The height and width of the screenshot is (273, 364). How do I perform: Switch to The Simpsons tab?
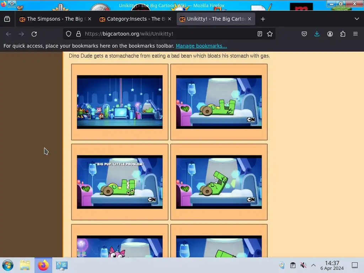tap(55, 19)
